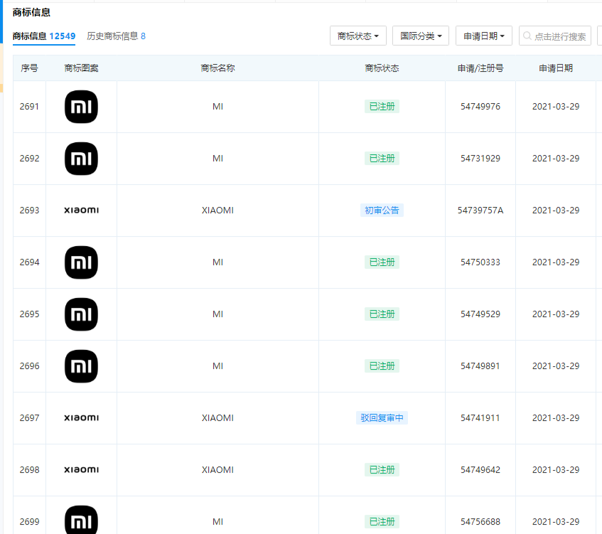Click trademark name XIAOMI in row 2698

point(217,469)
